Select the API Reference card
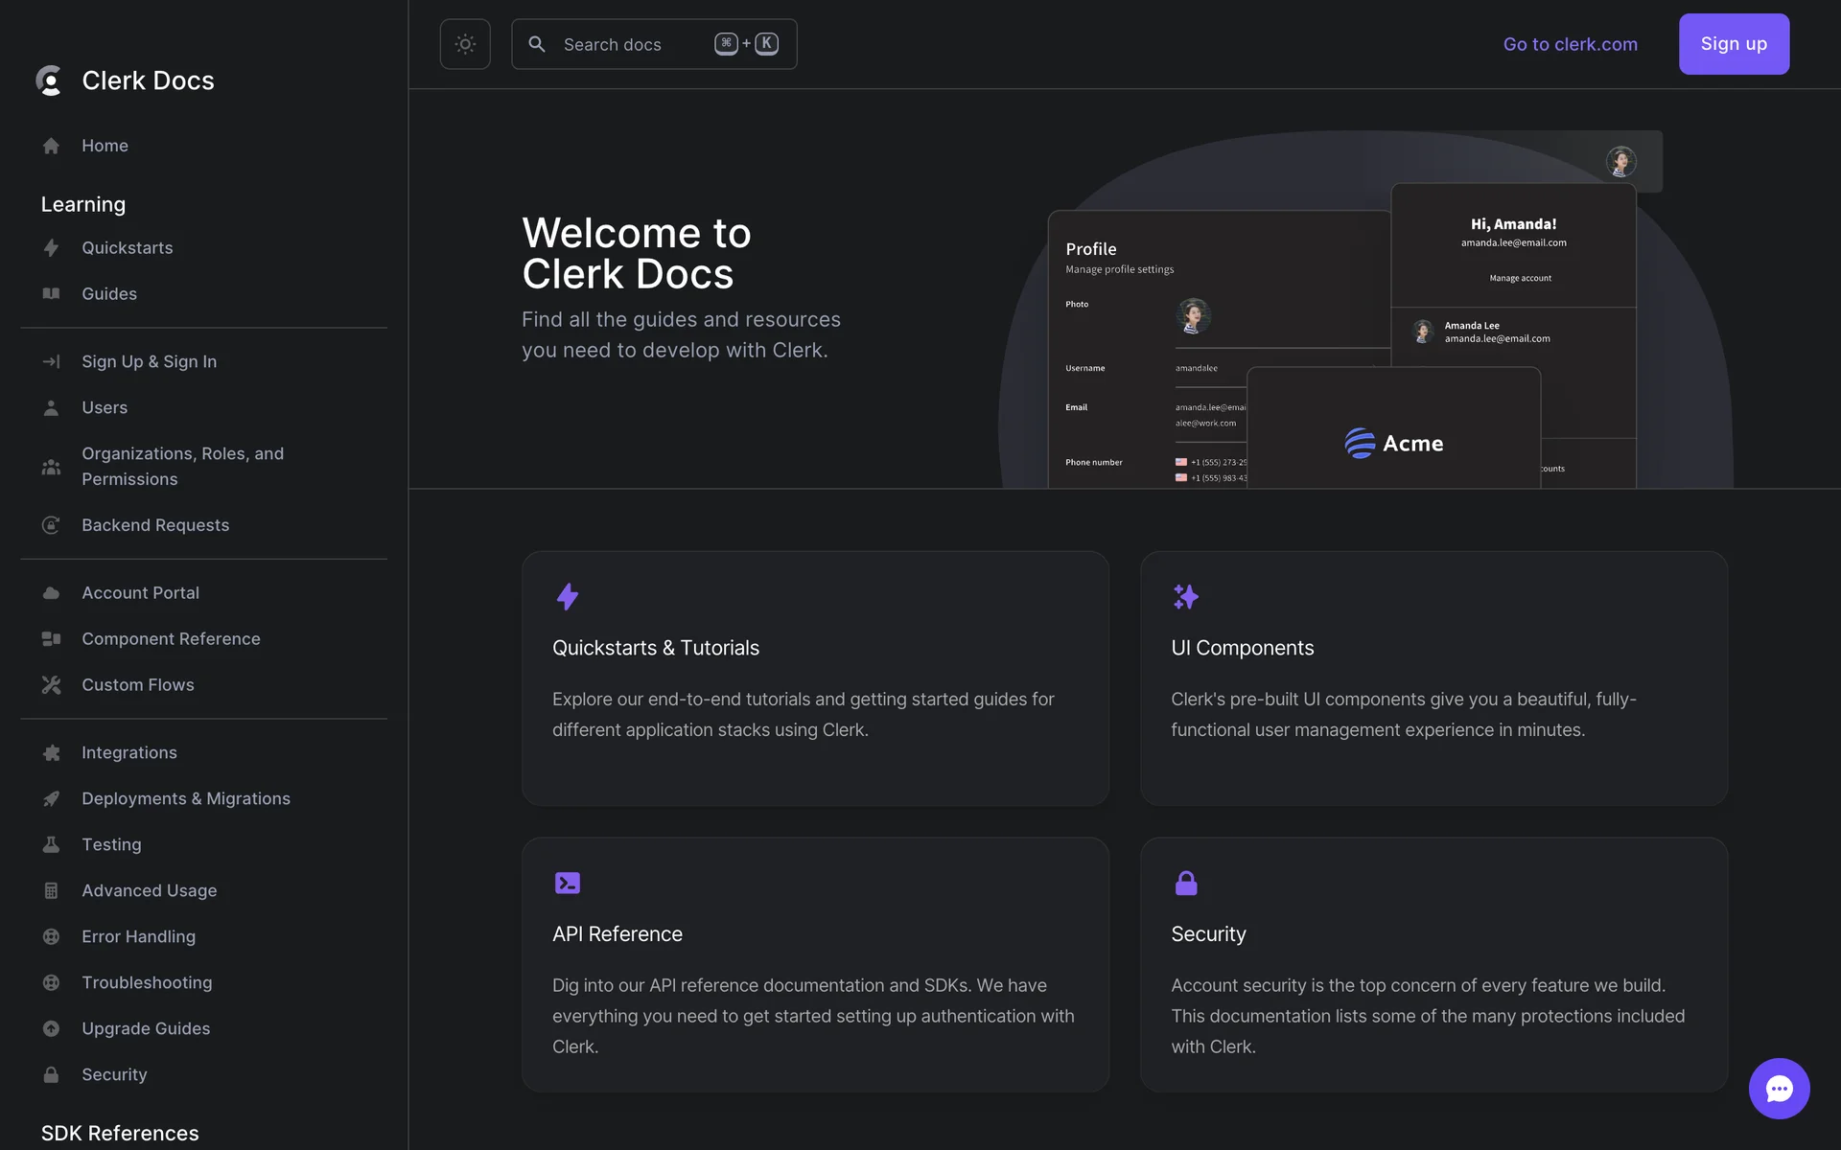The width and height of the screenshot is (1841, 1150). [x=815, y=964]
